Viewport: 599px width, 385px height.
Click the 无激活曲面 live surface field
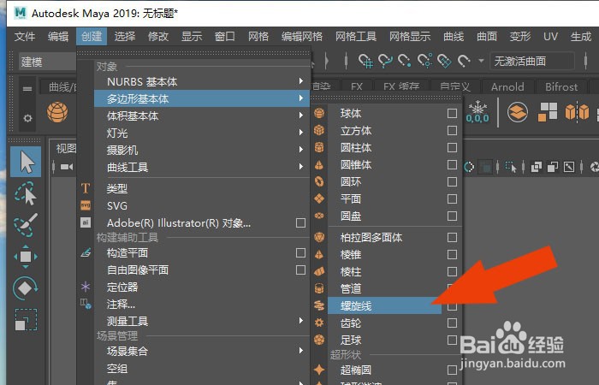(x=532, y=61)
